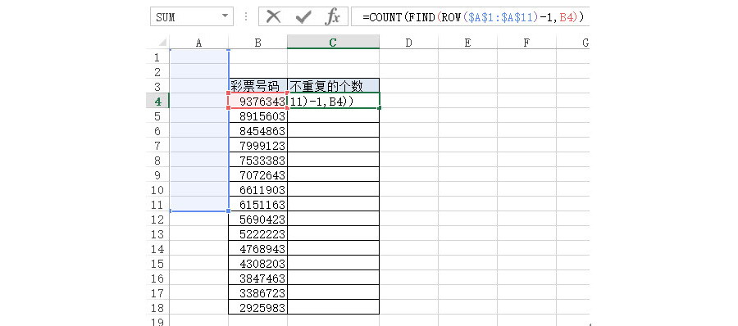Click cell containing 9376343

(258, 101)
